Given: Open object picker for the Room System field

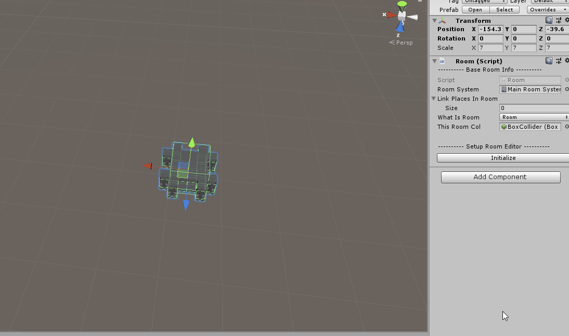Looking at the screenshot, I should pyautogui.click(x=566, y=89).
